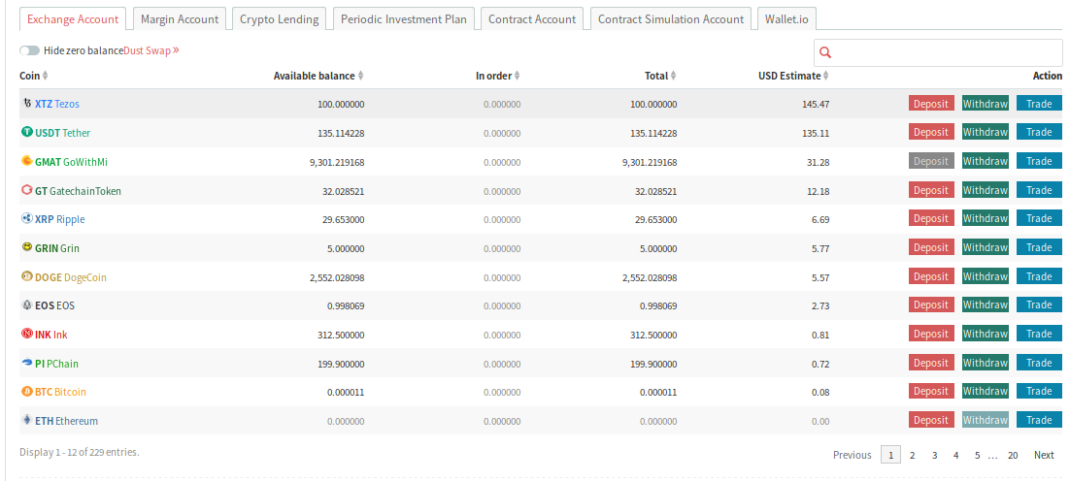Deposit ETH Ethereum
Viewport: 1070px width, 481px height.
point(931,420)
